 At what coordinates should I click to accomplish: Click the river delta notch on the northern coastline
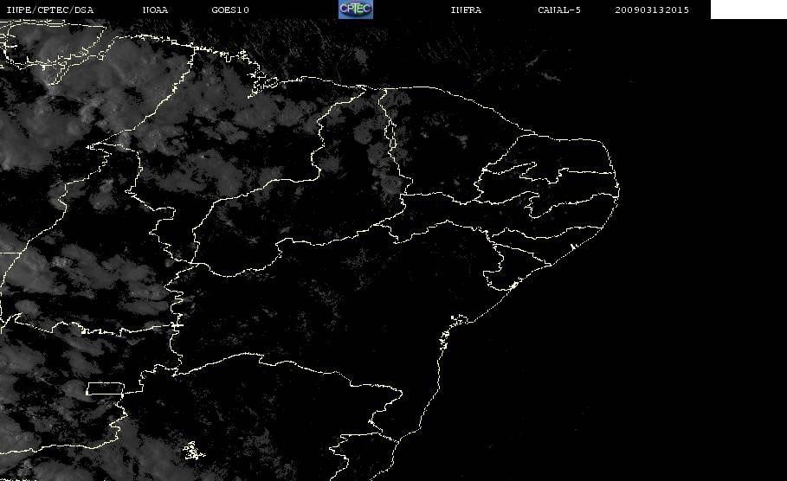(x=360, y=89)
